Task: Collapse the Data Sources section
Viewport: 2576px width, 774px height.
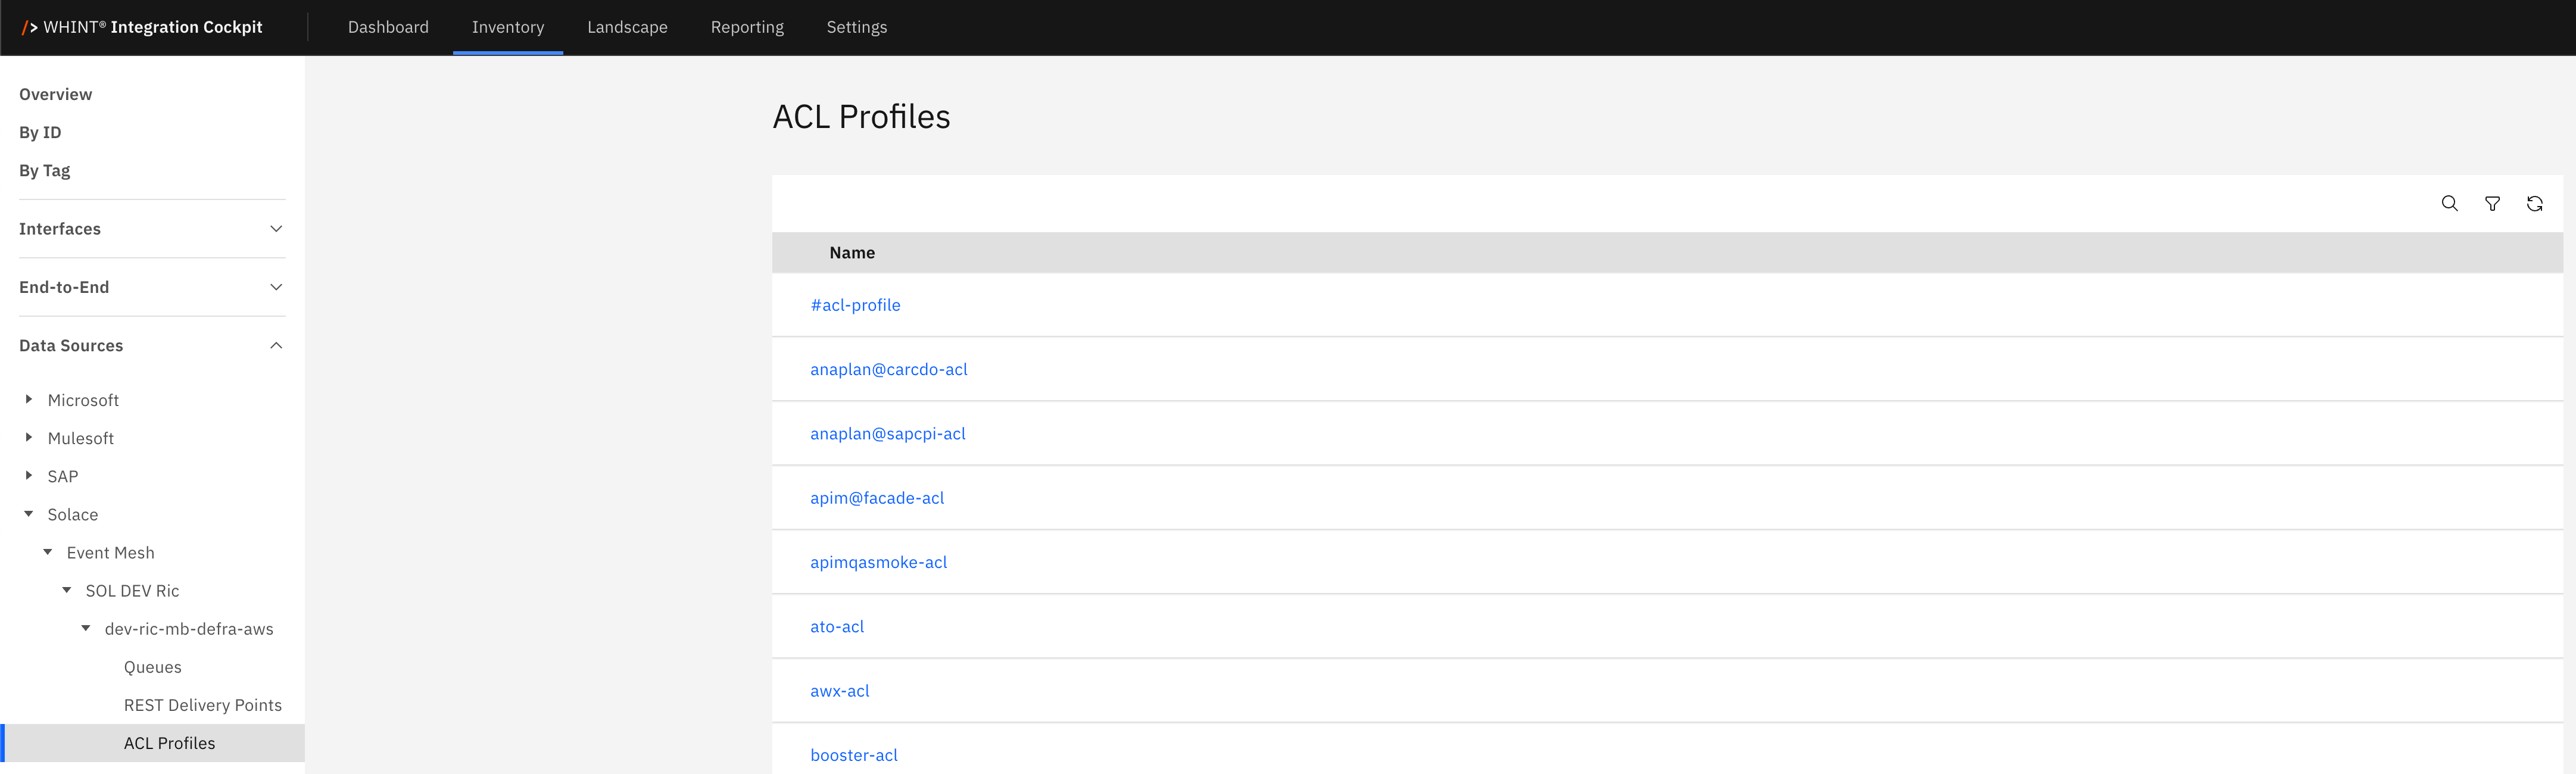Action: coord(276,345)
